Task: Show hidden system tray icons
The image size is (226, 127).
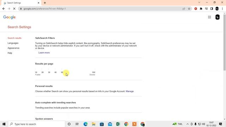Action: point(188,124)
